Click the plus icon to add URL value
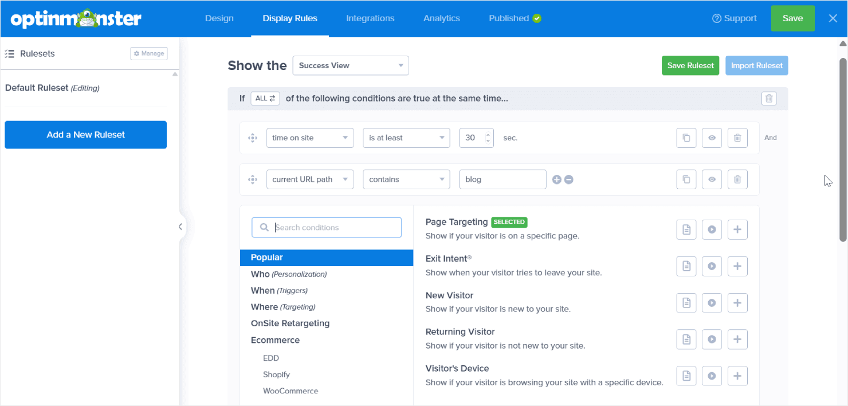The width and height of the screenshot is (848, 406). (556, 179)
